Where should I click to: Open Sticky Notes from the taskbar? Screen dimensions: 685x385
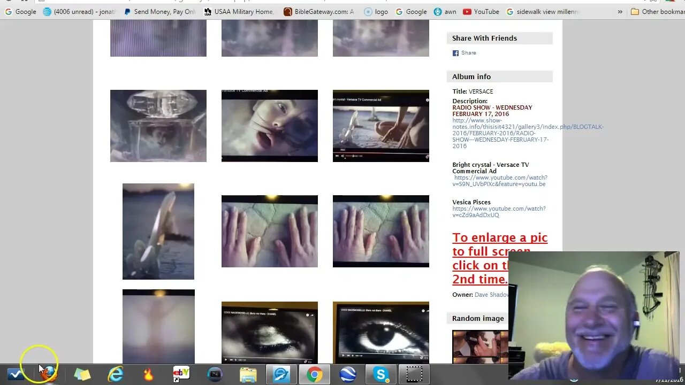click(82, 374)
